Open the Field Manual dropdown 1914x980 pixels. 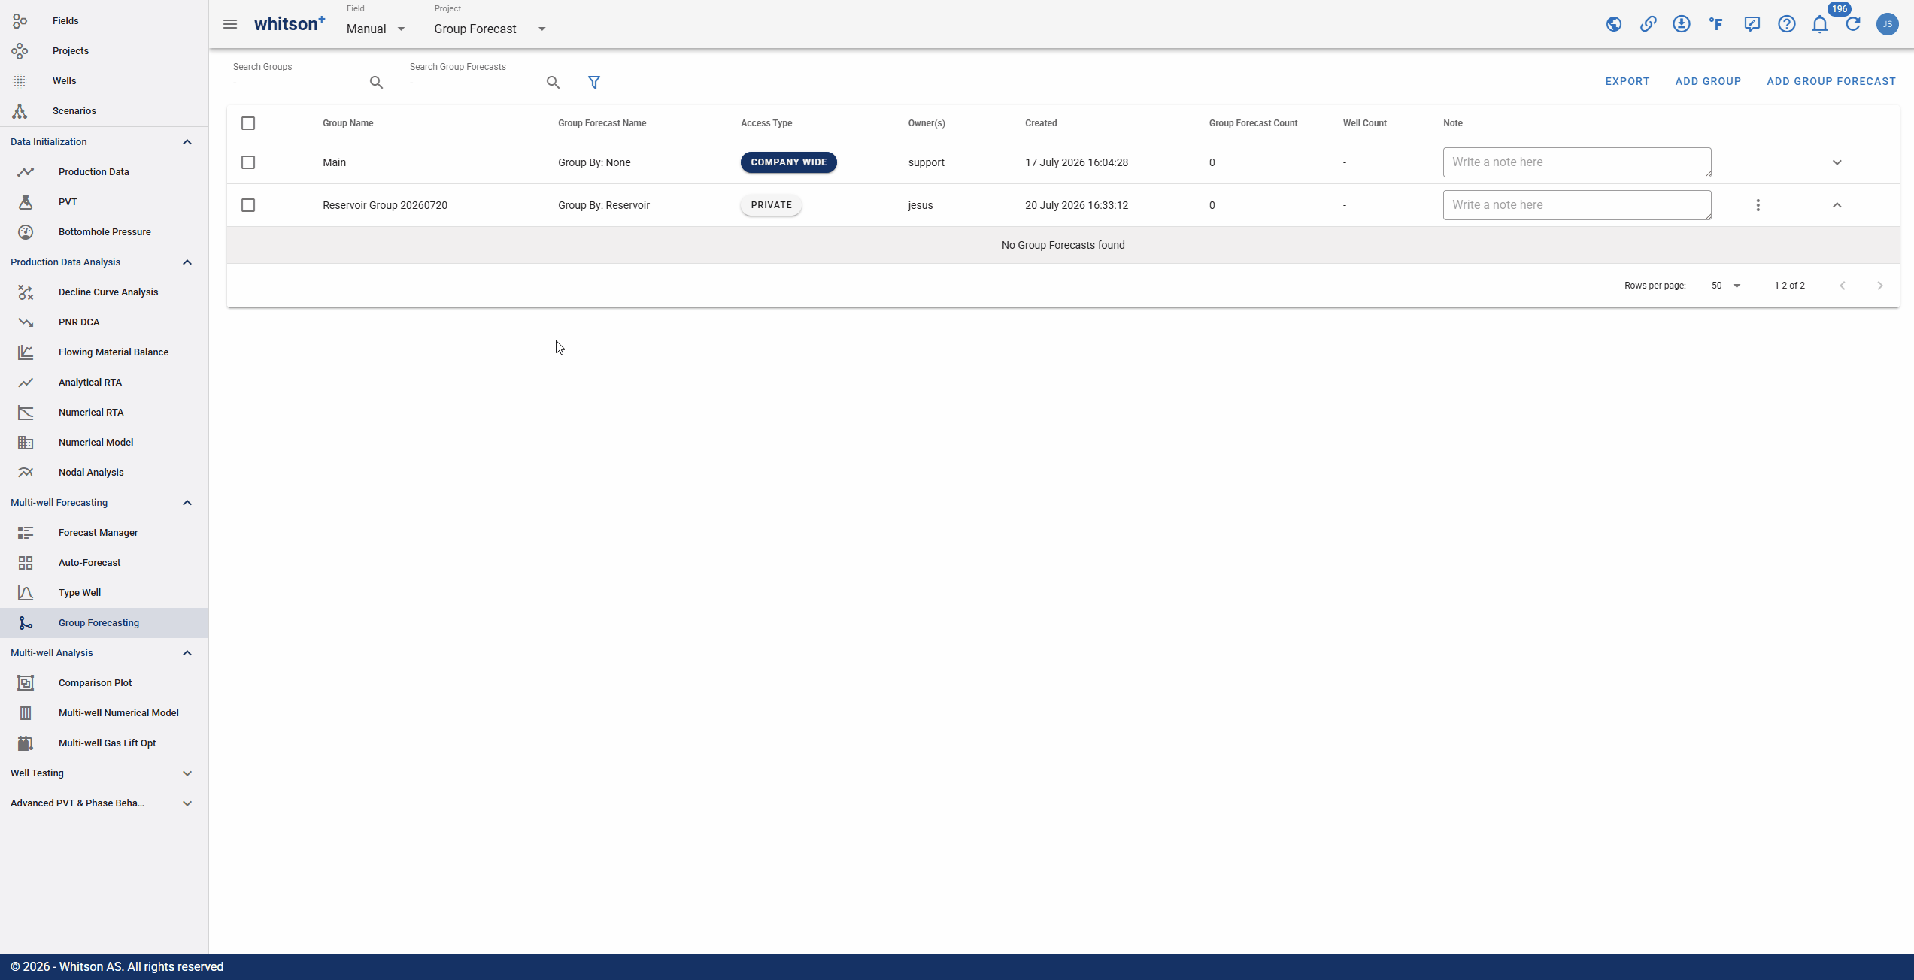coord(376,29)
